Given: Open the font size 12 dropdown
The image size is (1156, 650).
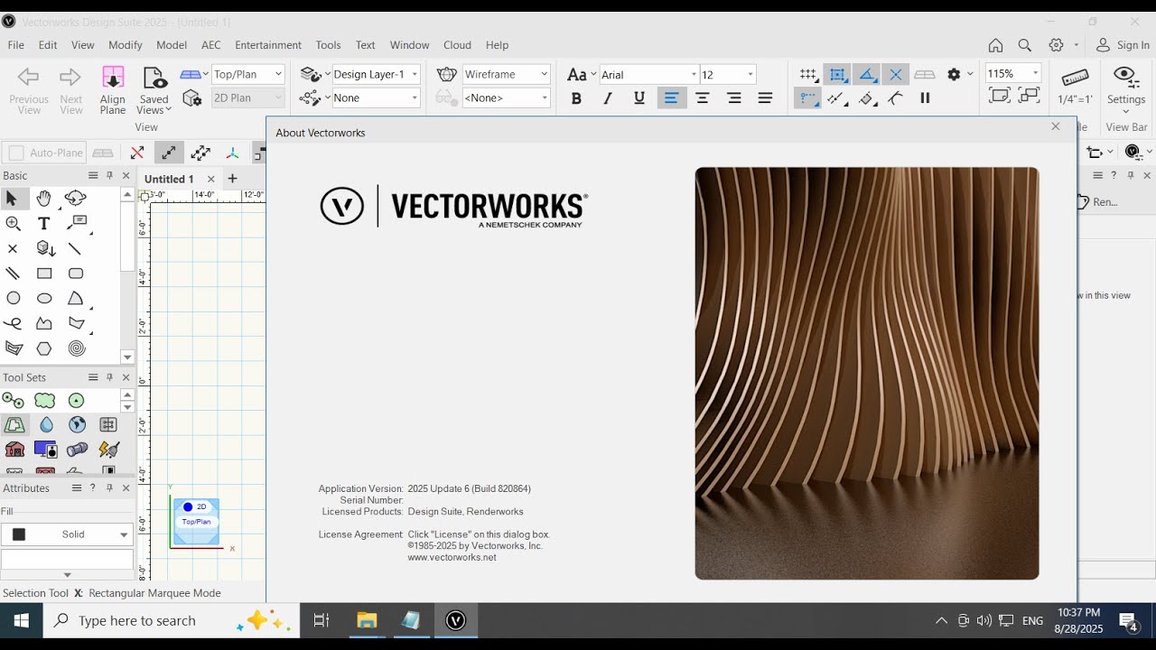Looking at the screenshot, I should click(728, 74).
